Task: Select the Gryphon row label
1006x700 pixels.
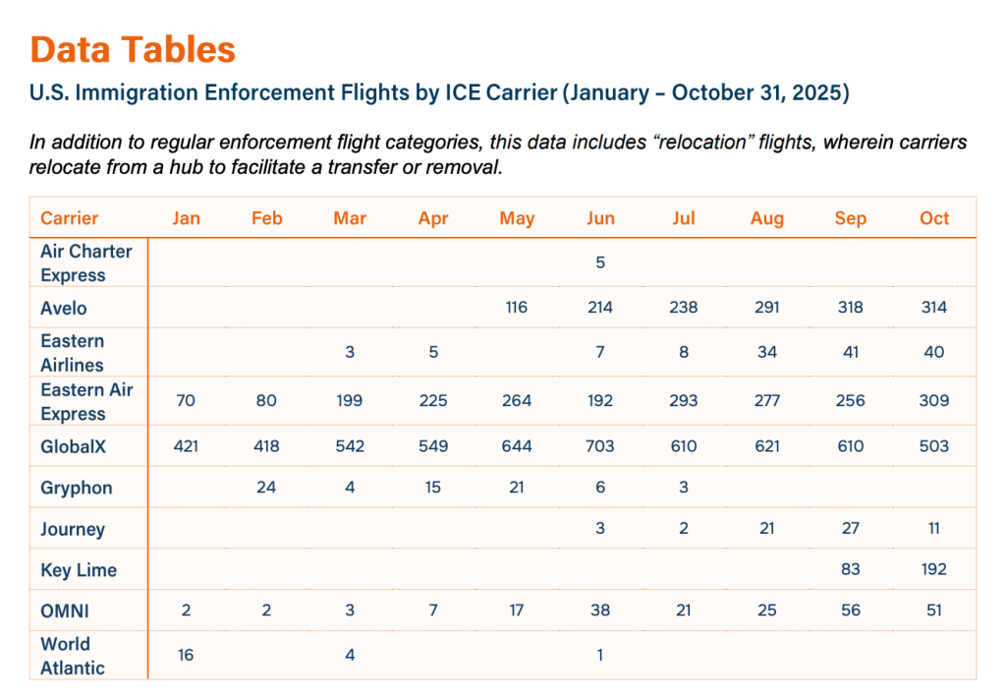Action: click(x=76, y=488)
